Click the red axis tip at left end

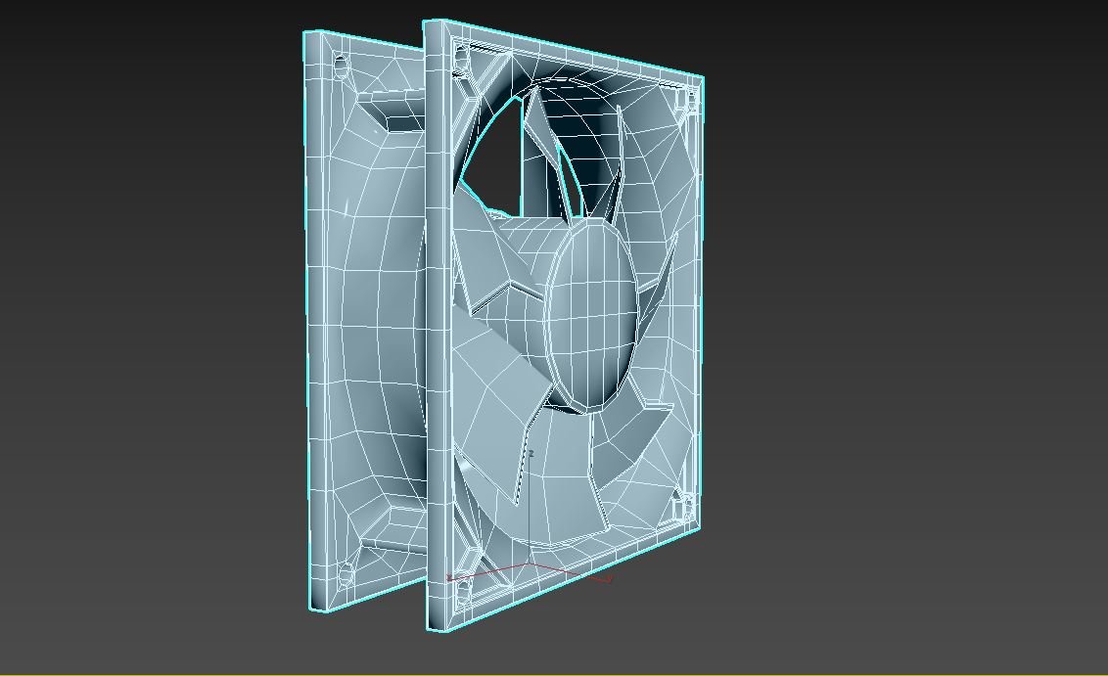449,577
